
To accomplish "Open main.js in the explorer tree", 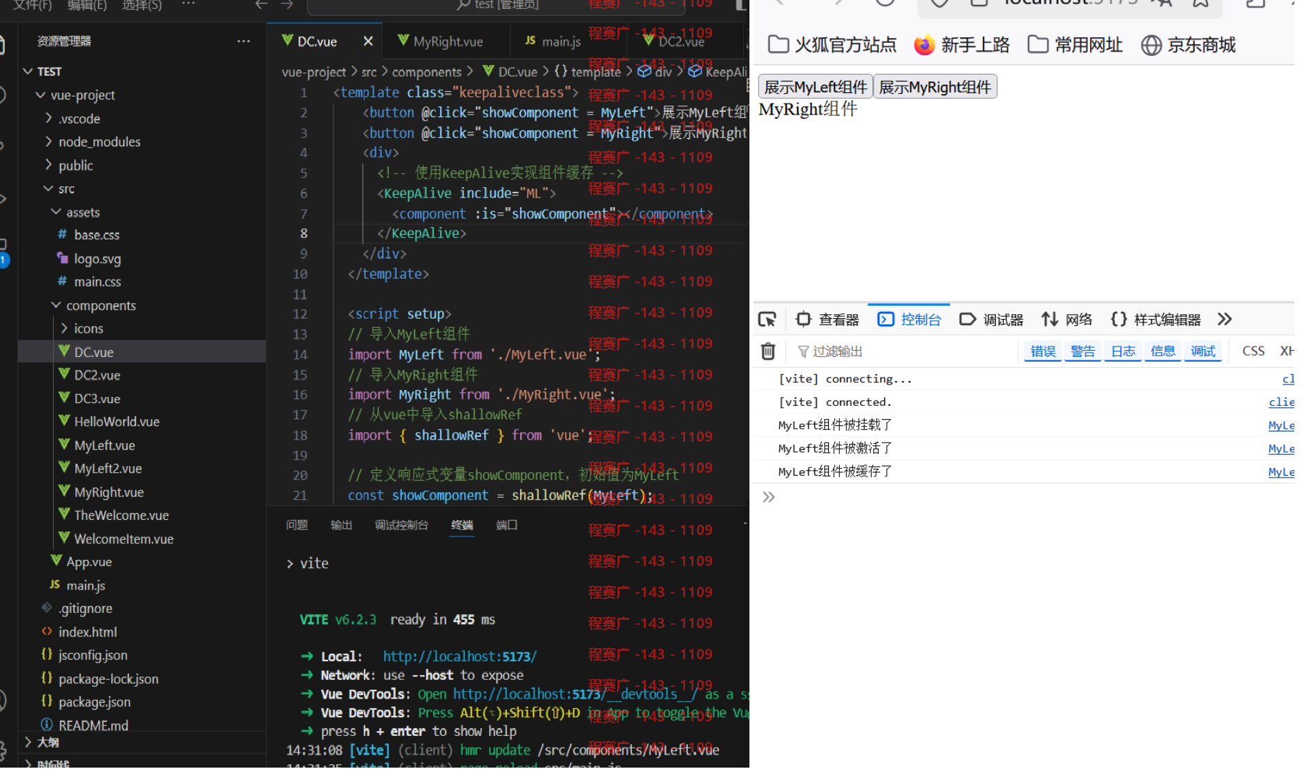I will point(84,585).
